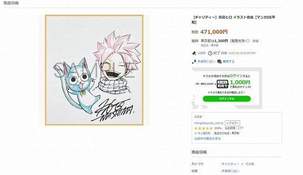Click the +フォロー follow button
The width and height of the screenshot is (303, 175).
tap(232, 123)
